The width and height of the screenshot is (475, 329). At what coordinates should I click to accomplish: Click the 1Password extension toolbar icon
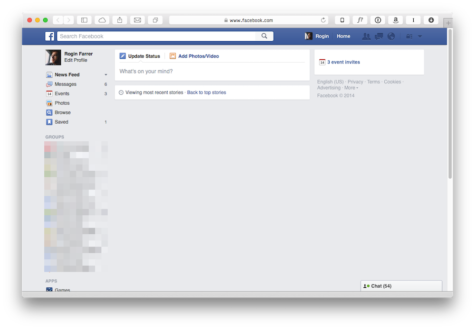378,20
